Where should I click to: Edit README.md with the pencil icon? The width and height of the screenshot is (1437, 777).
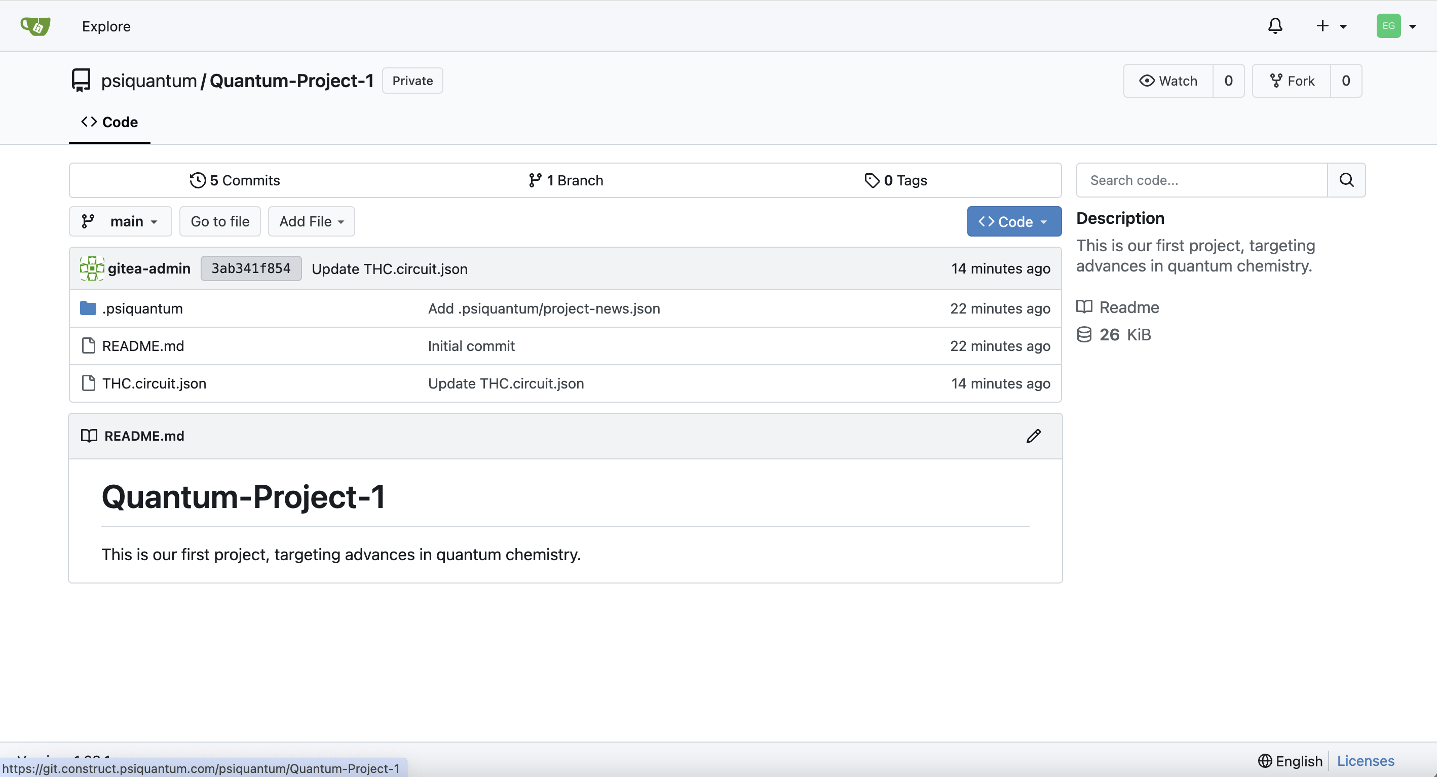click(1033, 436)
